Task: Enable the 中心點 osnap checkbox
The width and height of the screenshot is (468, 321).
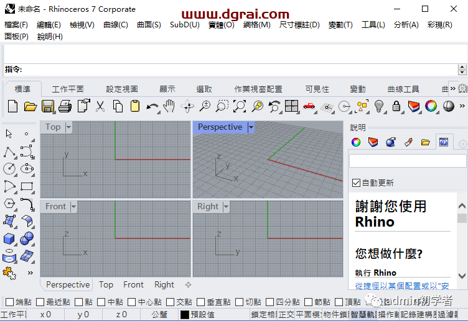Action: tap(132, 302)
